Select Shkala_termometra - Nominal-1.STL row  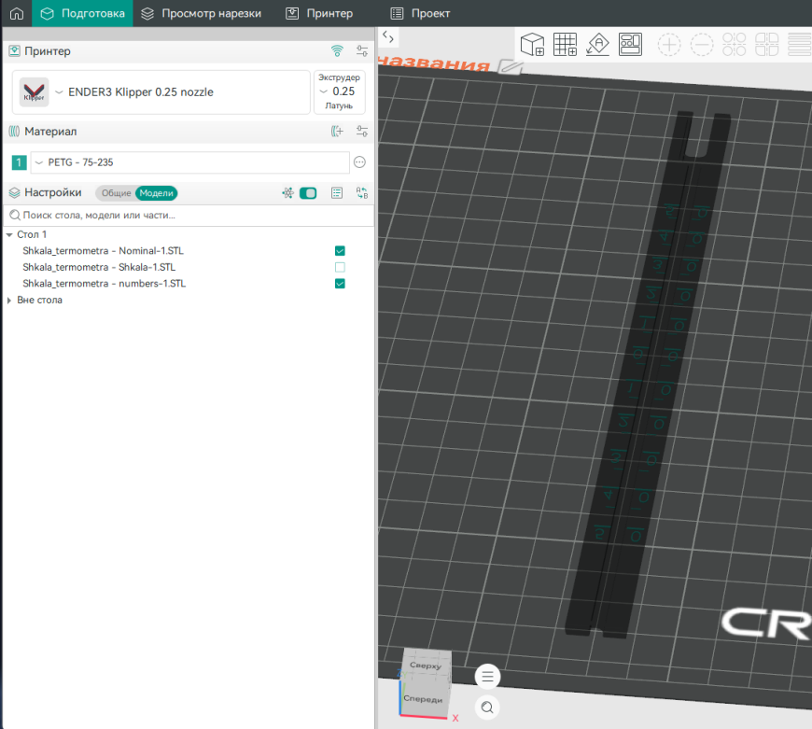point(103,250)
